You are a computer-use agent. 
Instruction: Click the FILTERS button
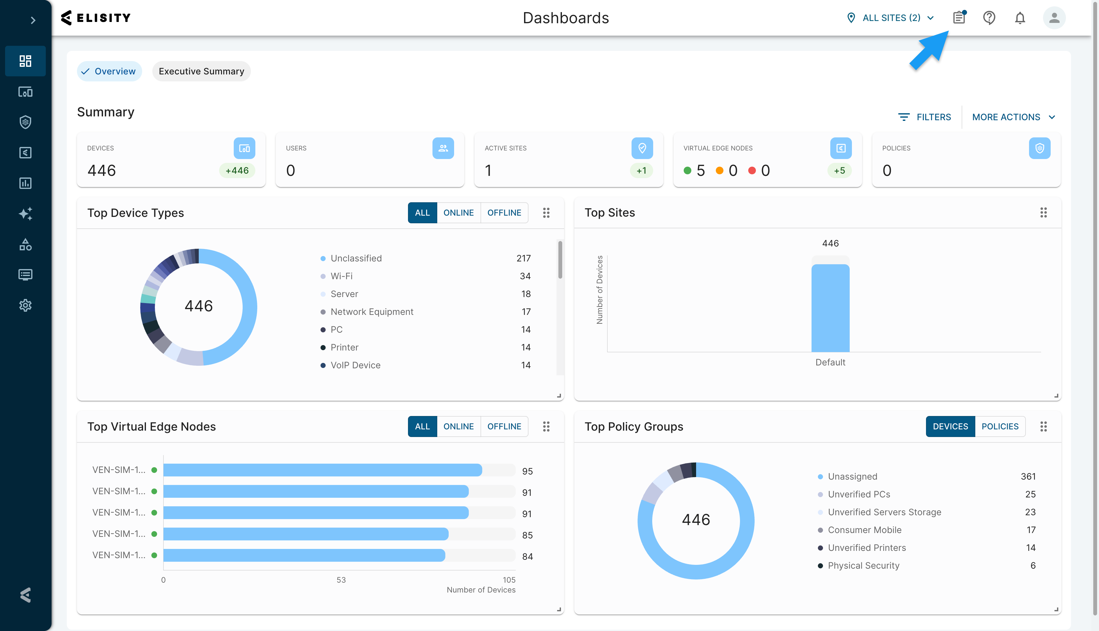925,117
